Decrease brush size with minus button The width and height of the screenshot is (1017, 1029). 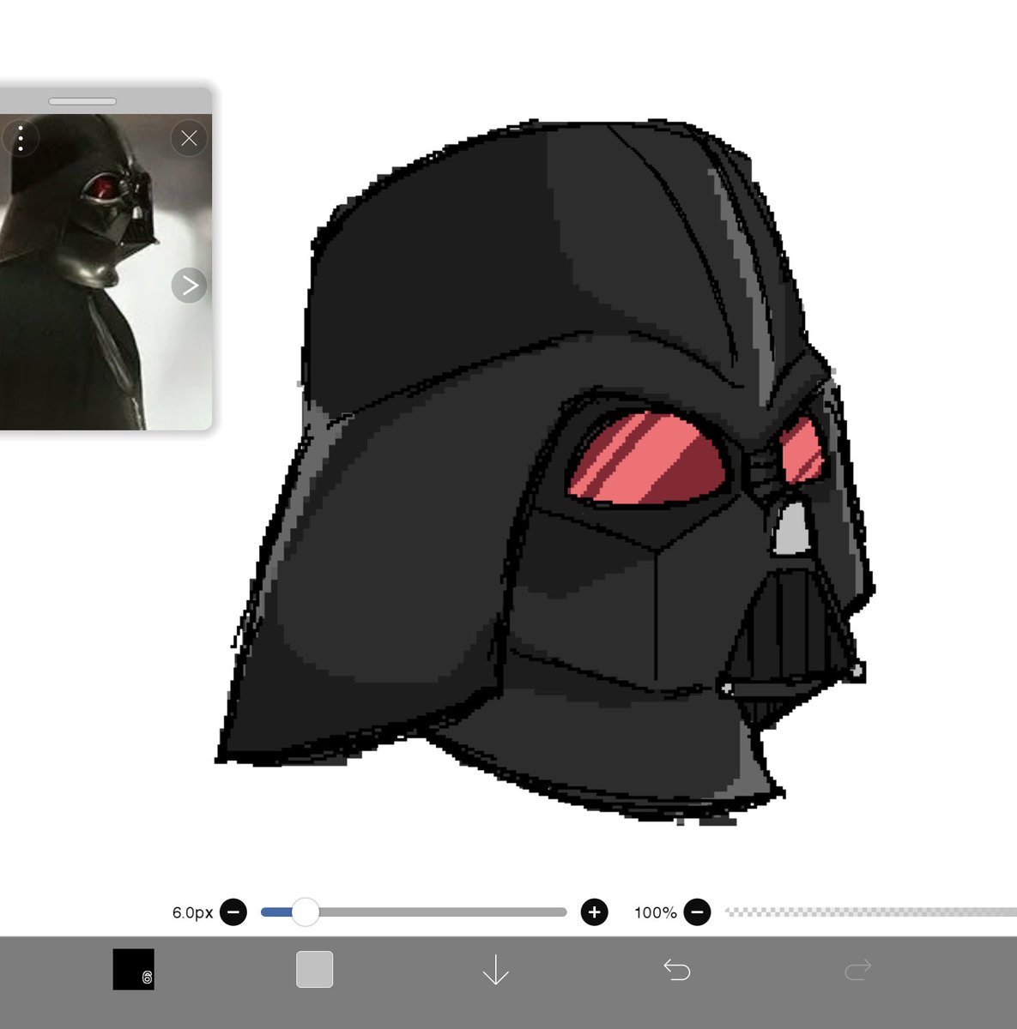[233, 912]
